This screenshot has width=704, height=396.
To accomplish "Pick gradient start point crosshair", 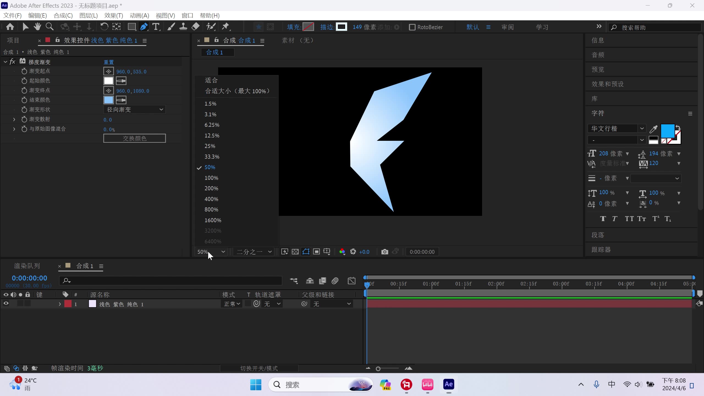I will [x=109, y=71].
